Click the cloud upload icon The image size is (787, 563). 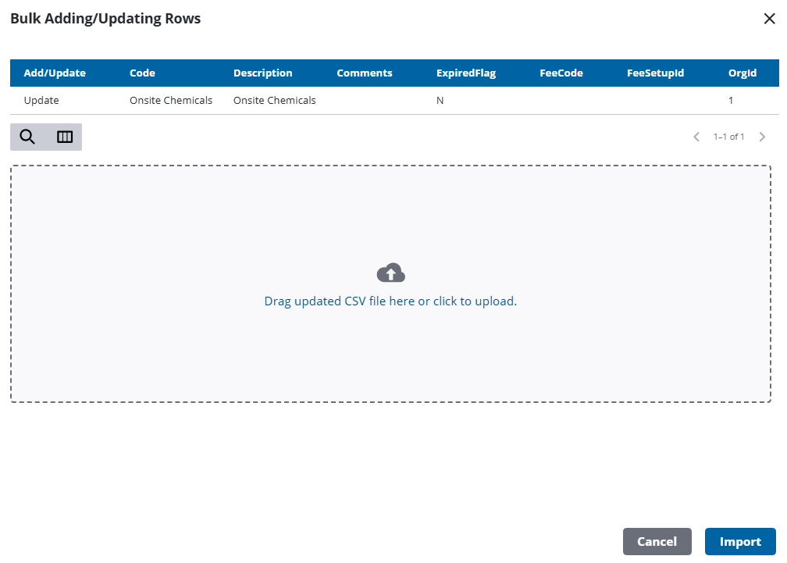390,273
